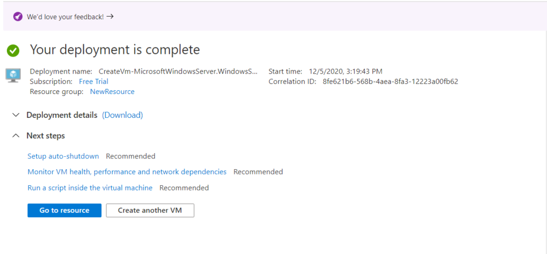
Task: Click the virtual machine monitor icon
Action: (13, 75)
